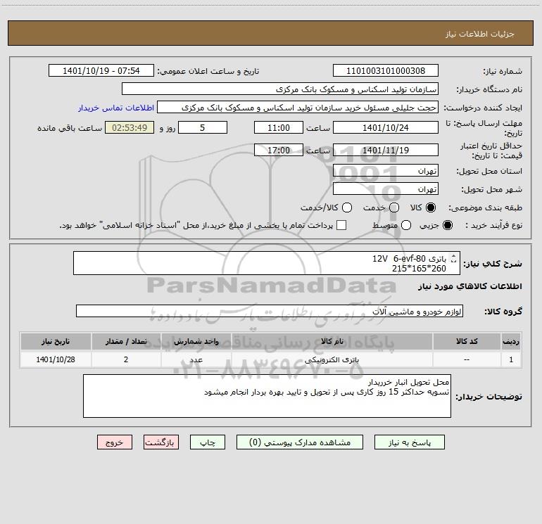Click the request creator field

click(x=298, y=107)
